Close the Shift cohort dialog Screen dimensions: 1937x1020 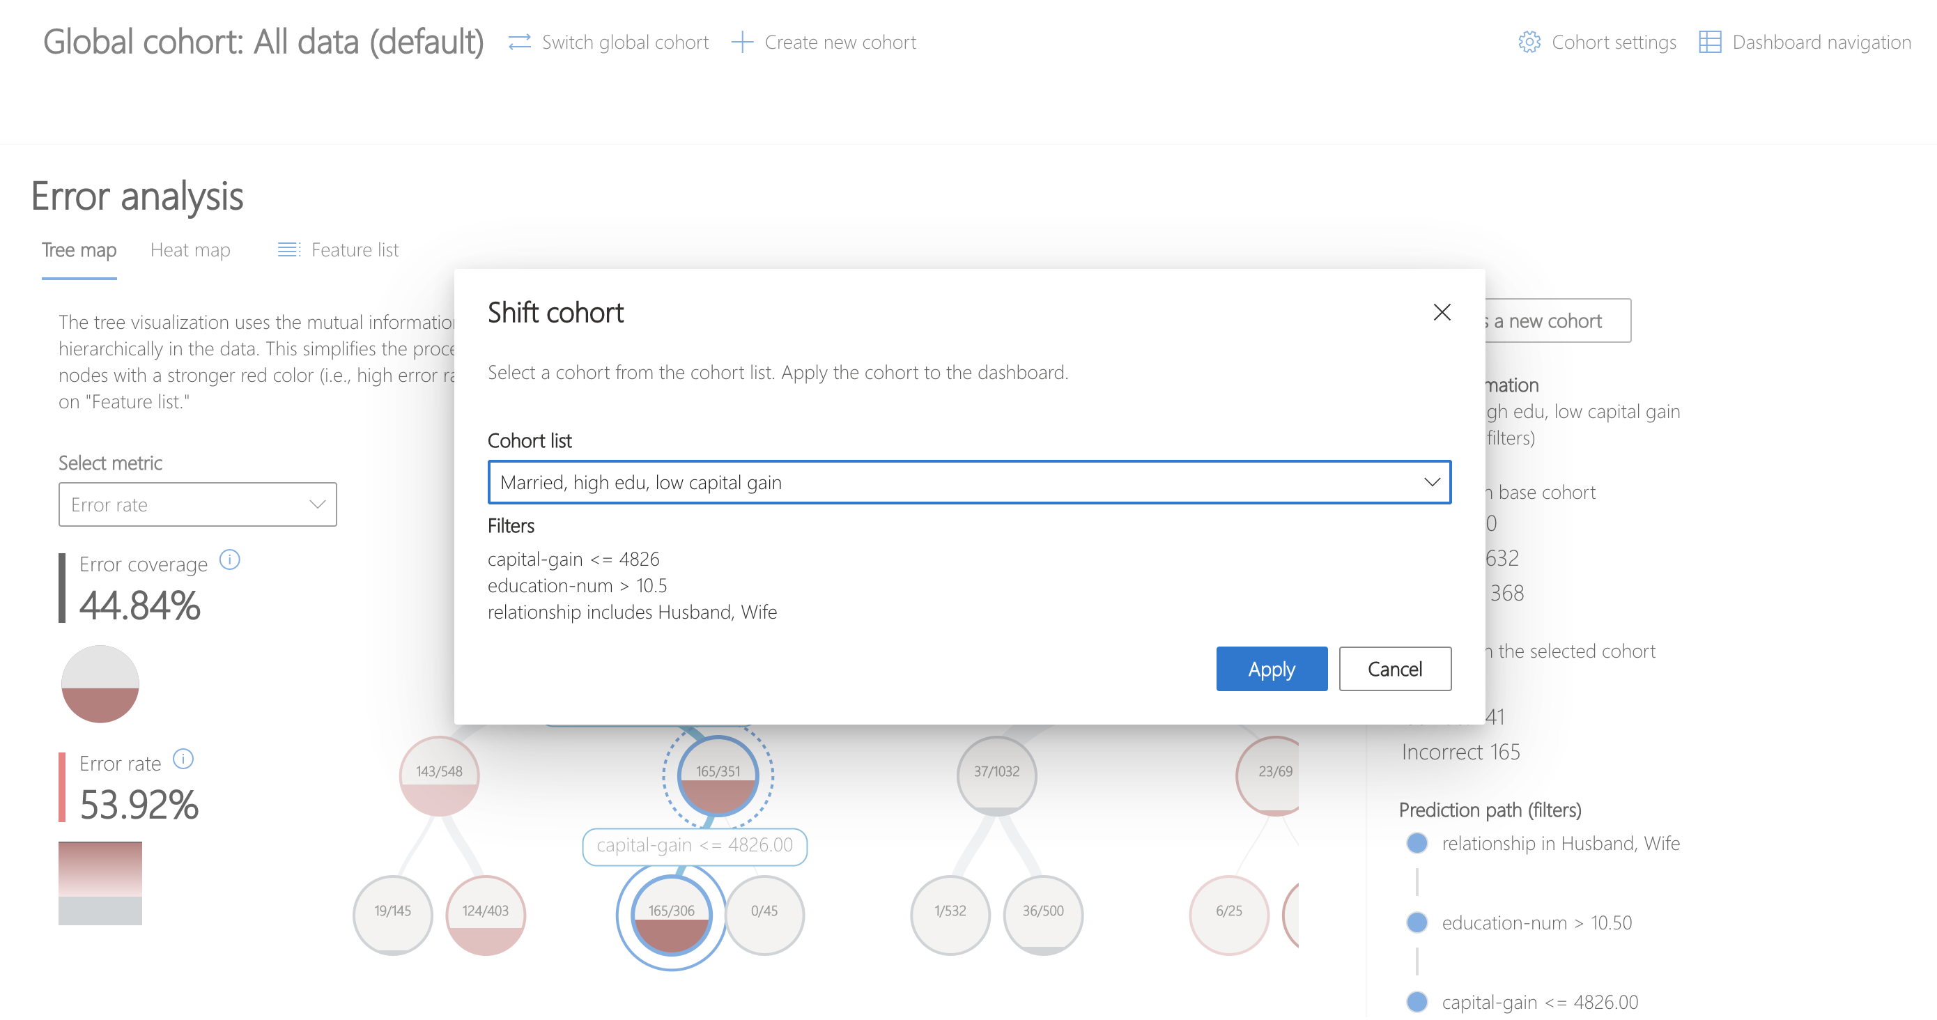(1442, 312)
